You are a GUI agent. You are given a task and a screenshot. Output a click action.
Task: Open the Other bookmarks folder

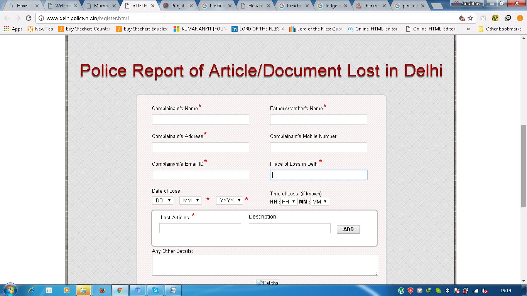500,29
